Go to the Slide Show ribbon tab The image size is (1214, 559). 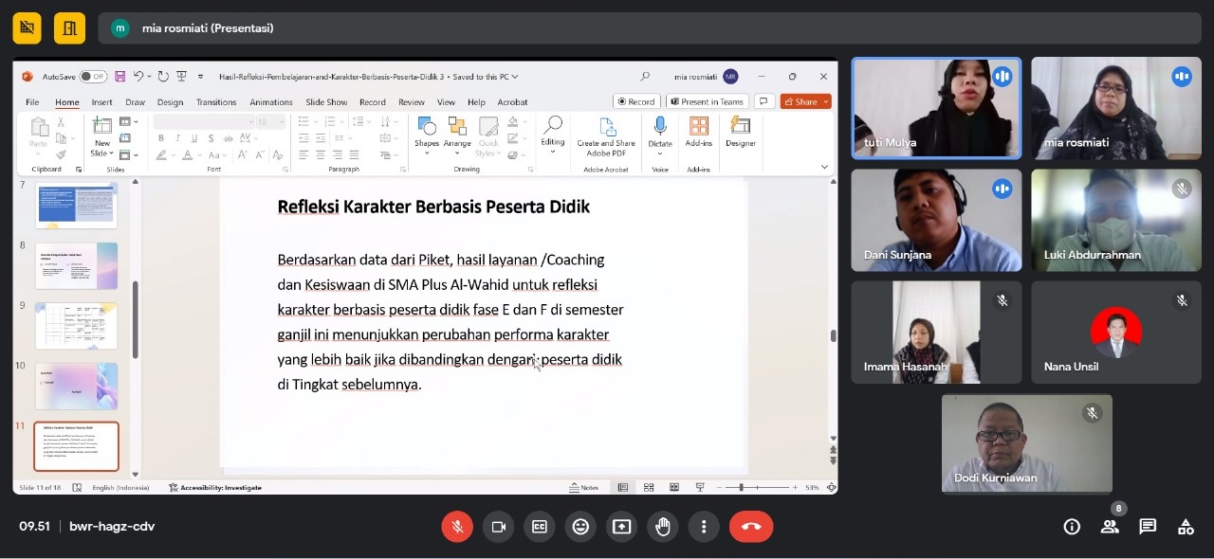point(326,102)
